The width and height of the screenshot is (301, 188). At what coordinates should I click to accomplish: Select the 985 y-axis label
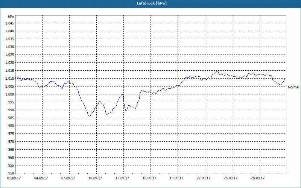(x=11, y=118)
